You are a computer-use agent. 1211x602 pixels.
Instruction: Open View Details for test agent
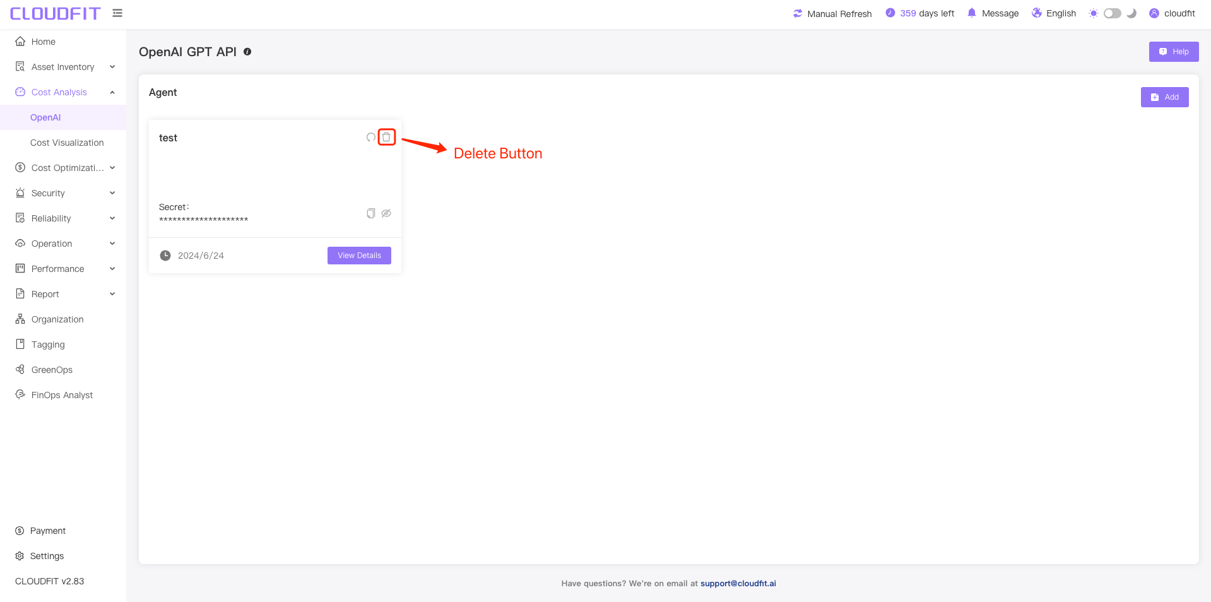[359, 256]
